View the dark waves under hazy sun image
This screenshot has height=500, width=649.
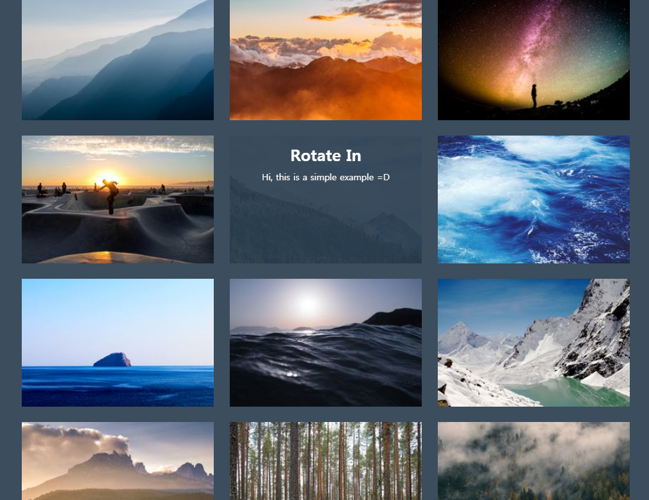click(326, 343)
